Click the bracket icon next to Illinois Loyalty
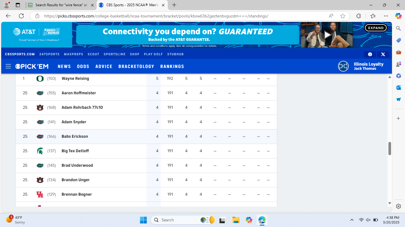This screenshot has width=405, height=227. pos(343,66)
